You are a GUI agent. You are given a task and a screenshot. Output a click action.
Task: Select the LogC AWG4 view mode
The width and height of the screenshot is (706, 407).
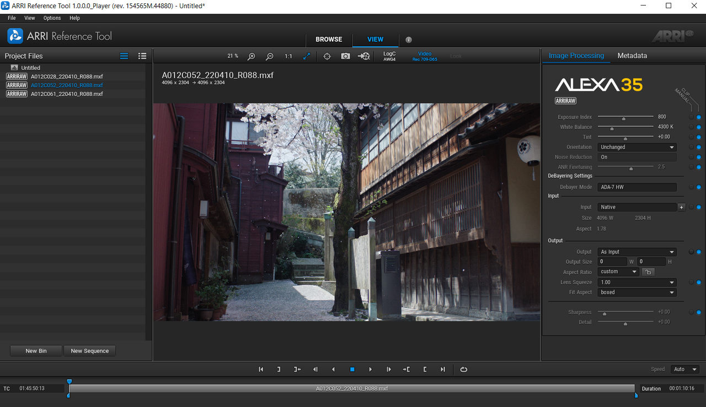point(389,56)
